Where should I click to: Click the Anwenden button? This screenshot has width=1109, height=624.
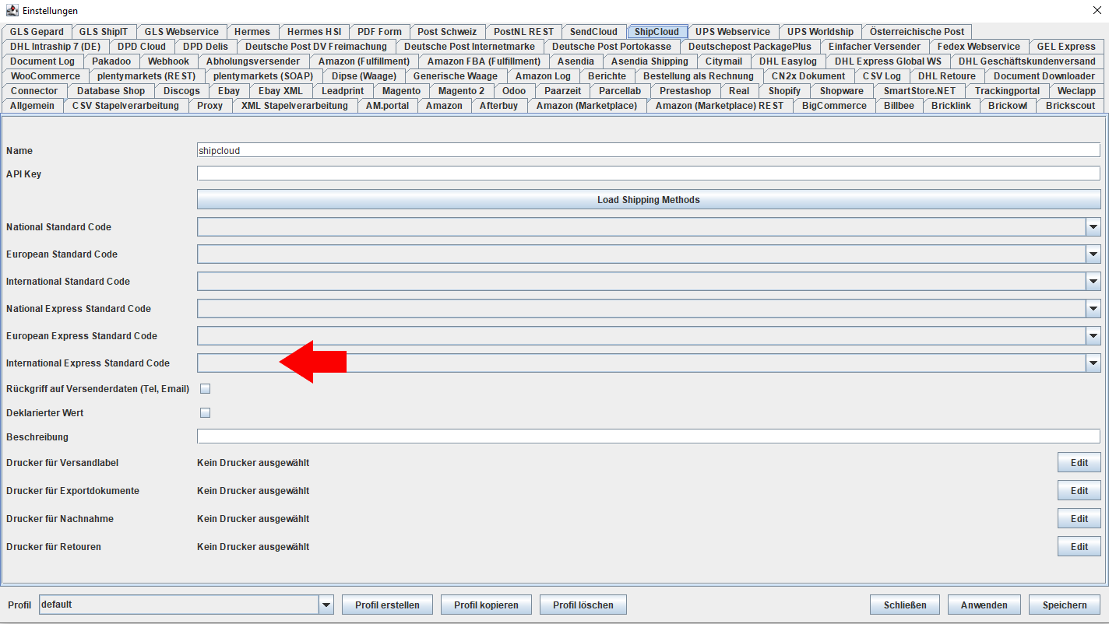984,605
